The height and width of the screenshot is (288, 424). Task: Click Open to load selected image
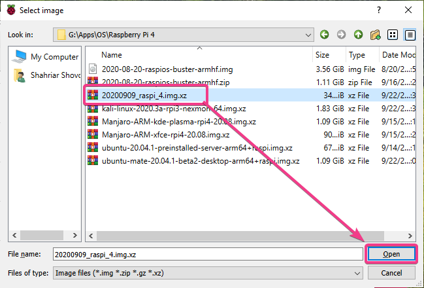[391, 254]
